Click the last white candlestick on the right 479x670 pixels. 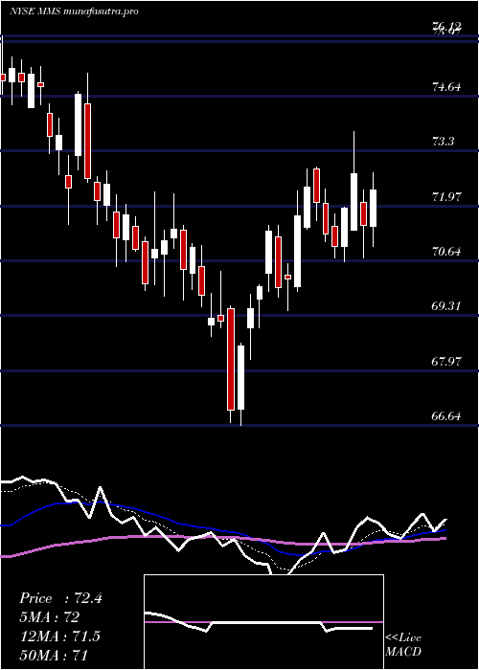coord(373,208)
